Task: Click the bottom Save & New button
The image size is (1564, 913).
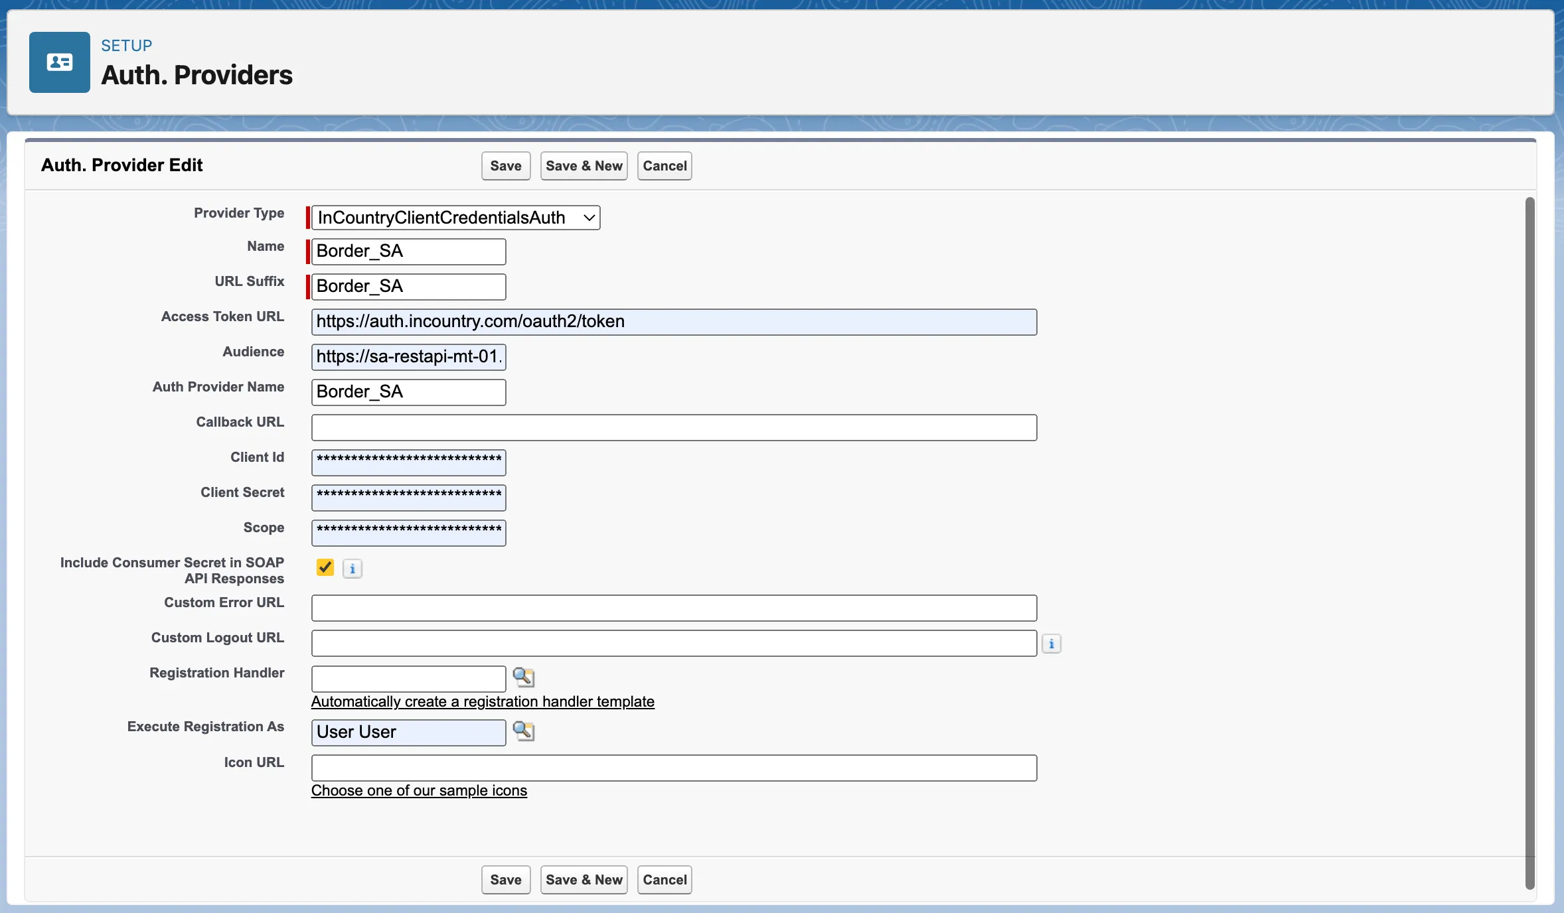Action: pos(584,880)
